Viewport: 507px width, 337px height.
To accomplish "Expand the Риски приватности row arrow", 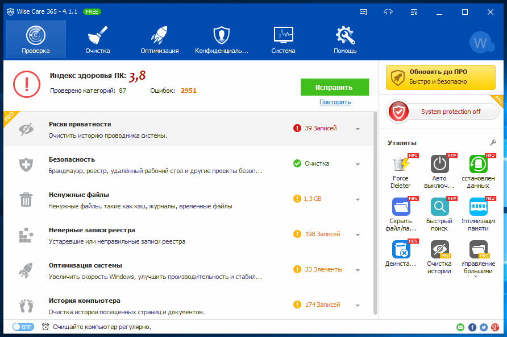I will click(x=358, y=129).
